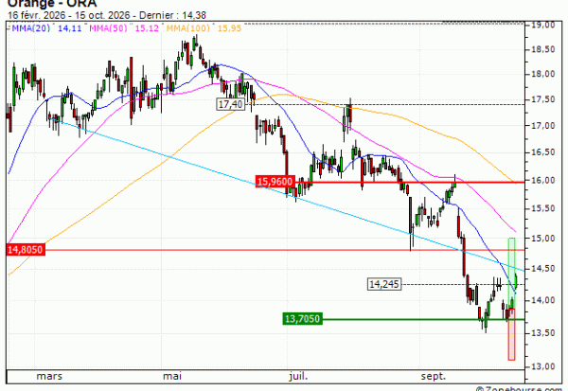Select the MMA(20) value 14,11

coord(69,28)
